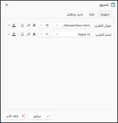Select the خطوط tab

click(x=105, y=14)
